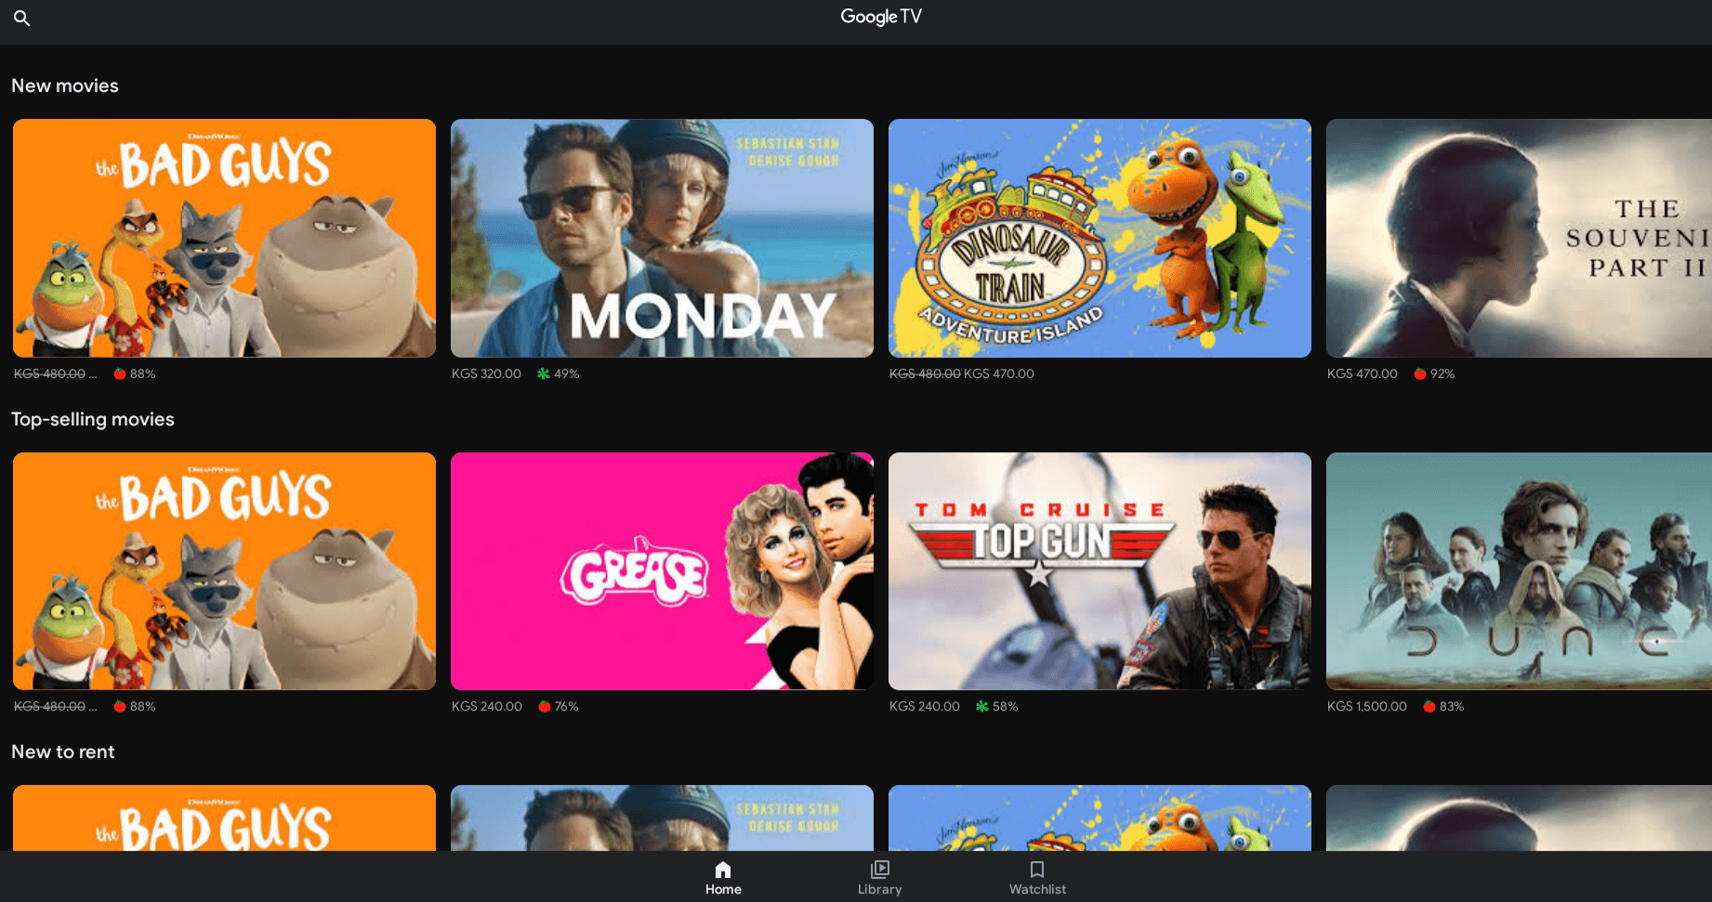Click the KGS 240.00 price under Top Gun

[x=924, y=706]
